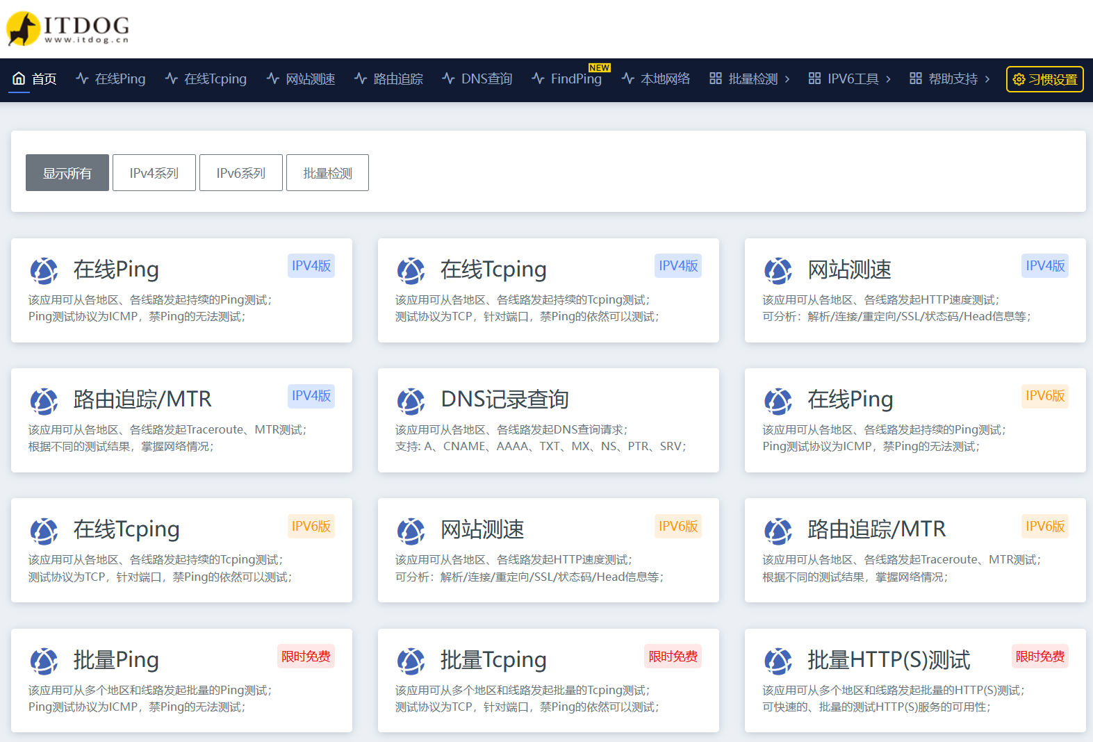Select the 显示所有 filter
Screen dimensions: 1093x742
coord(67,173)
